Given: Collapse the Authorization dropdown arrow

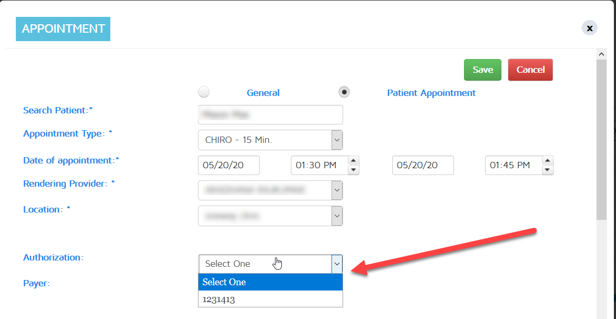Looking at the screenshot, I should click(x=337, y=264).
